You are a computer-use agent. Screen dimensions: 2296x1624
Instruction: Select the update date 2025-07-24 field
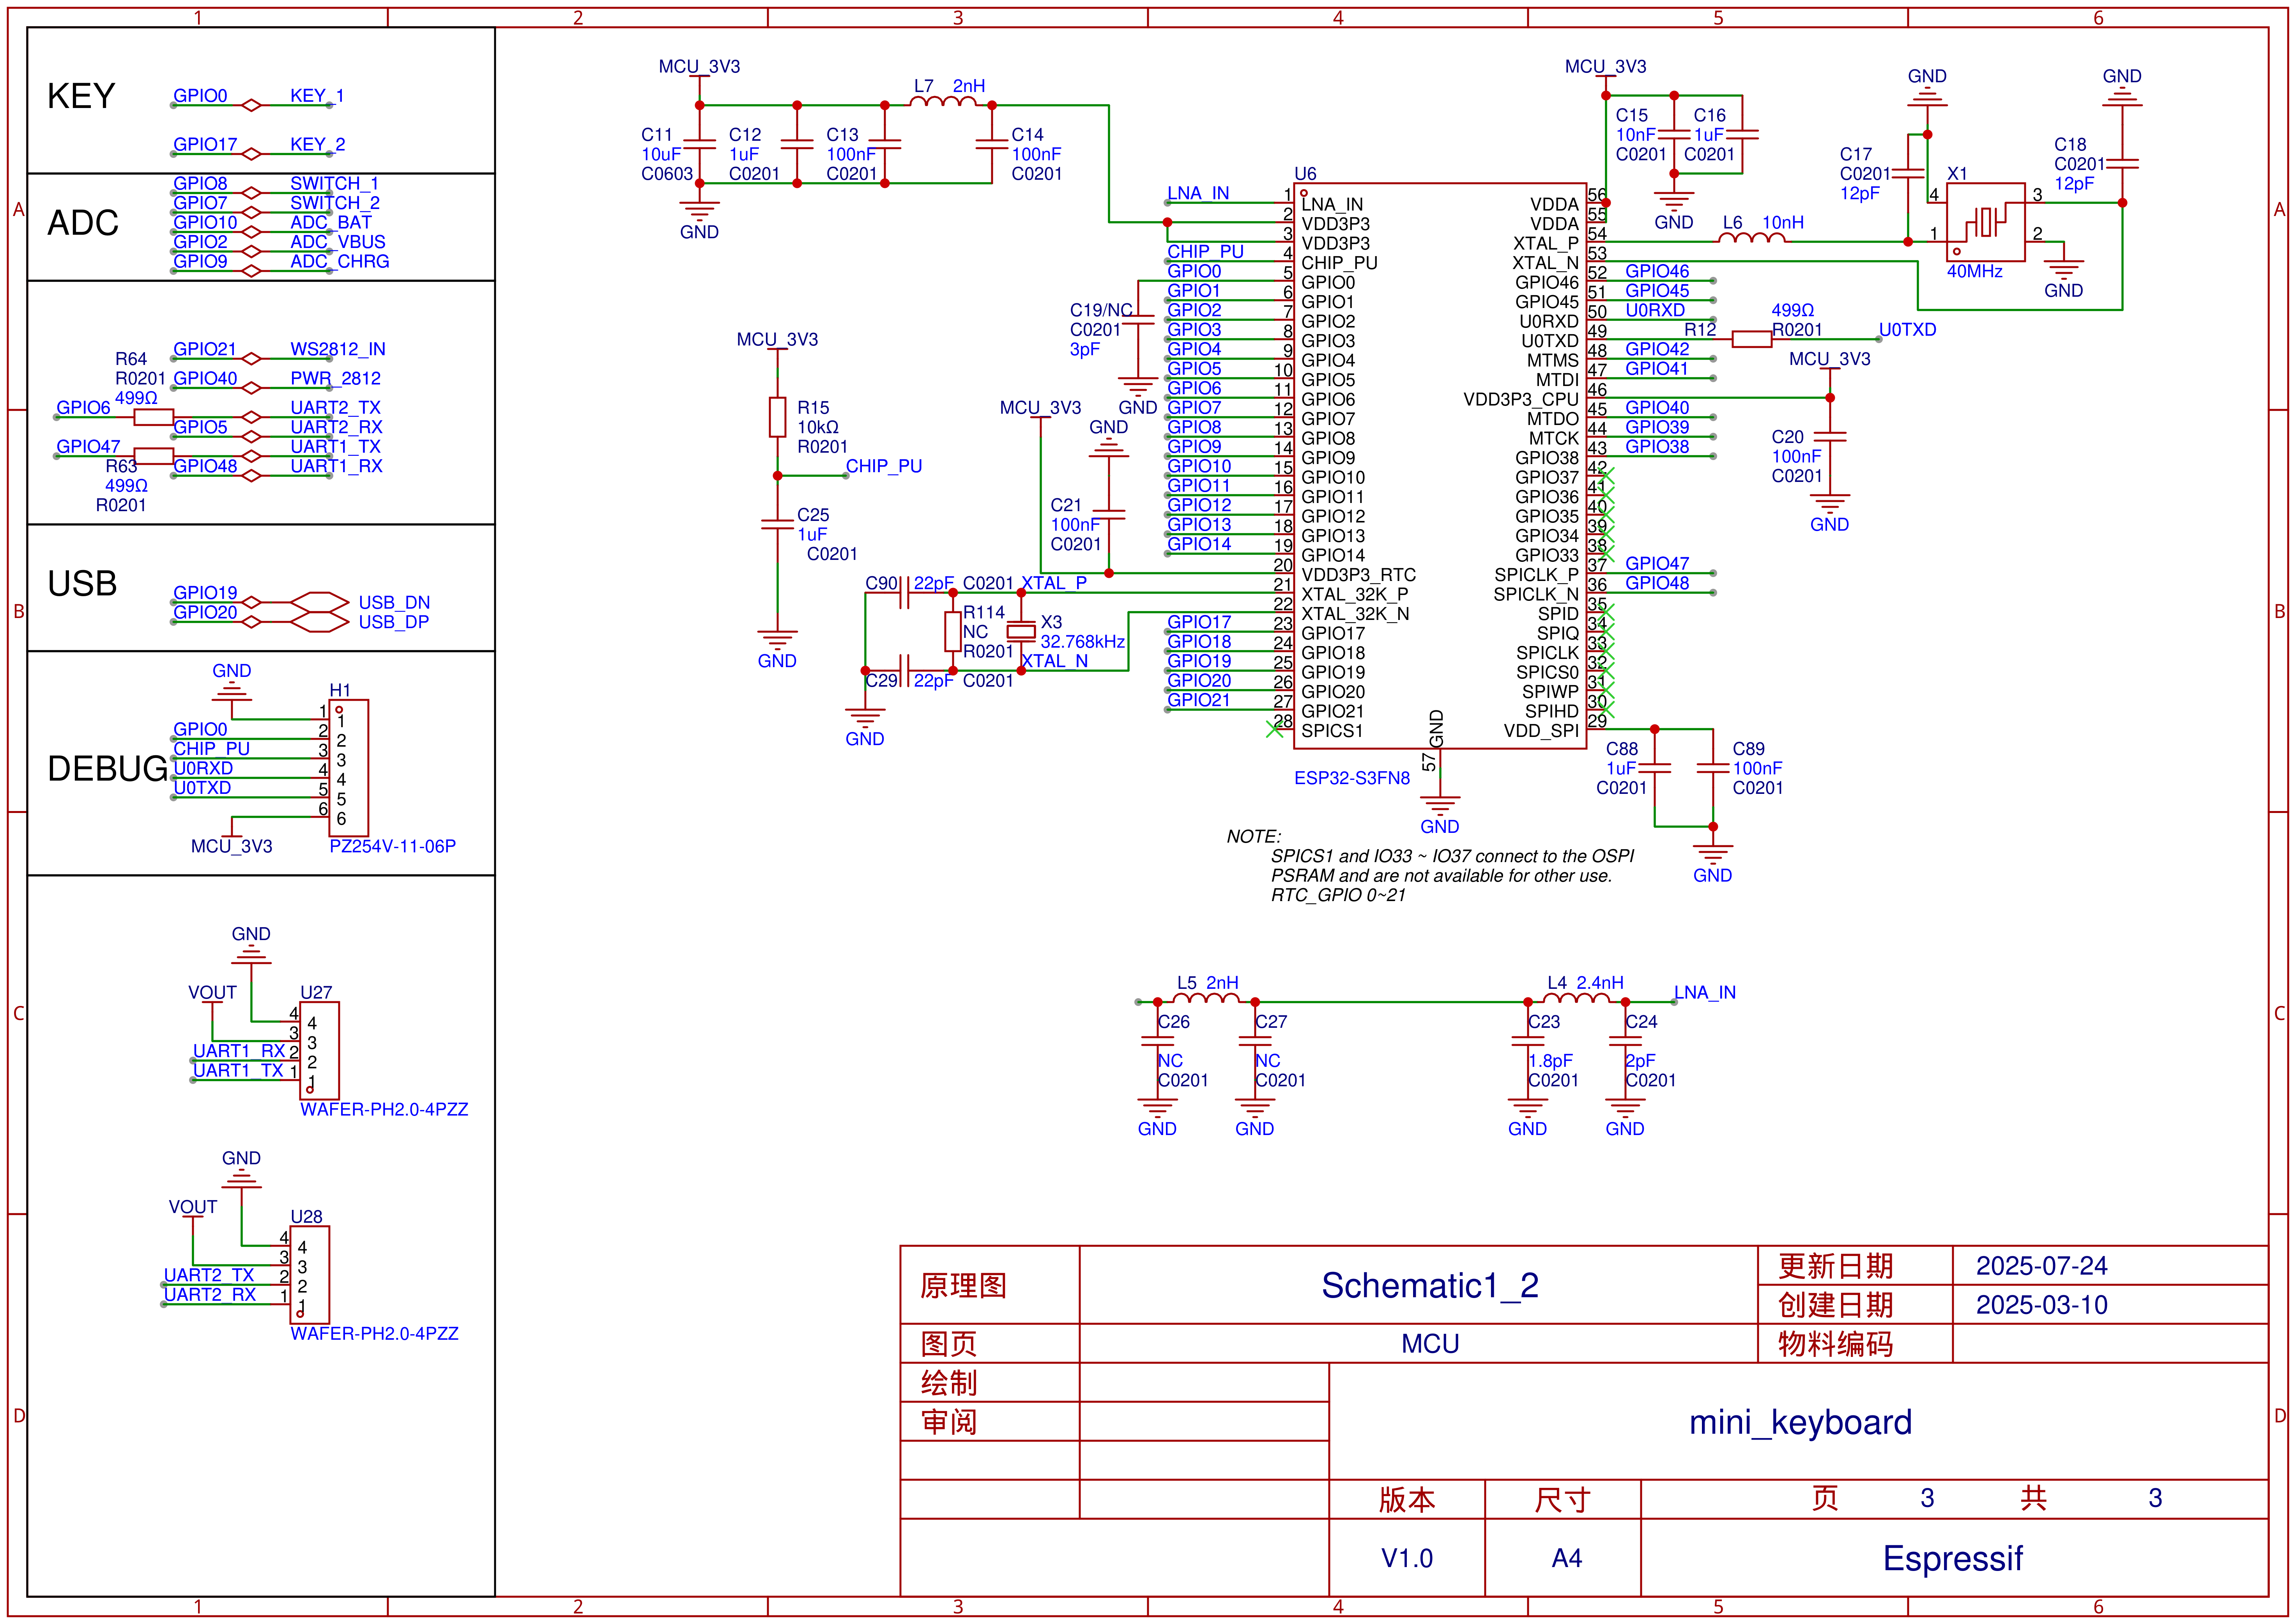tap(2041, 1266)
